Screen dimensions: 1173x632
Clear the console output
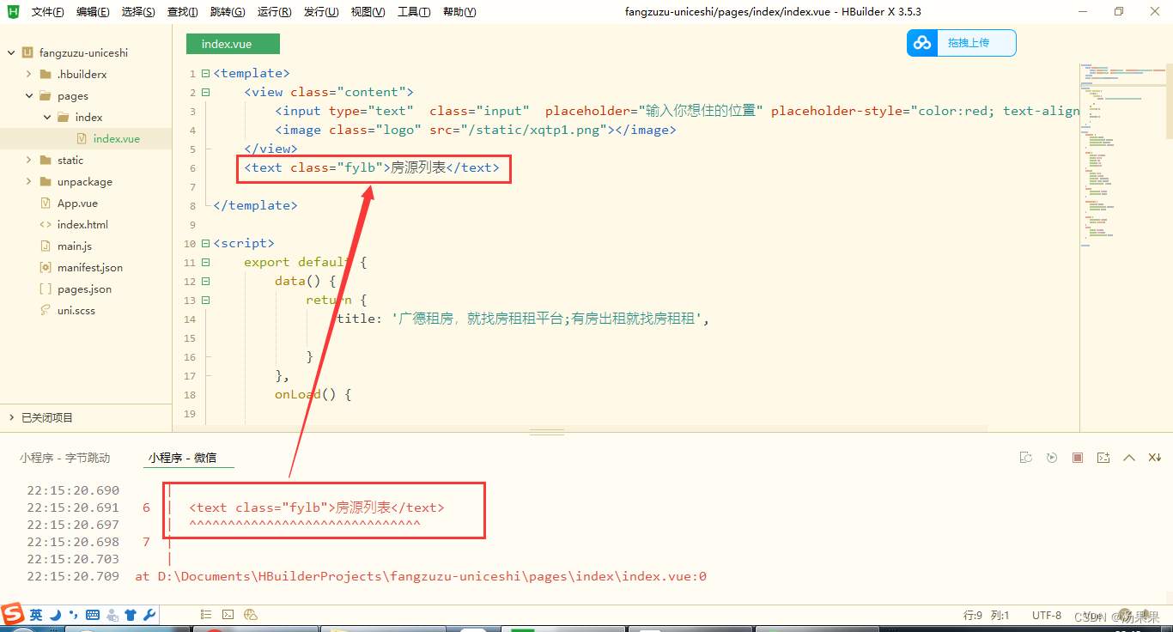click(1026, 458)
